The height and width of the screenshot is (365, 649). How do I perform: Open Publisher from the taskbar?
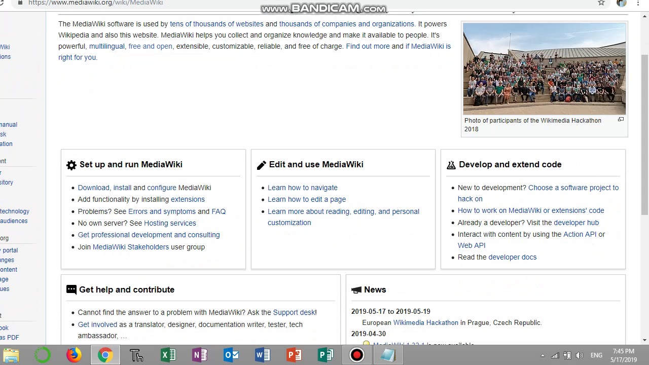[x=325, y=355]
